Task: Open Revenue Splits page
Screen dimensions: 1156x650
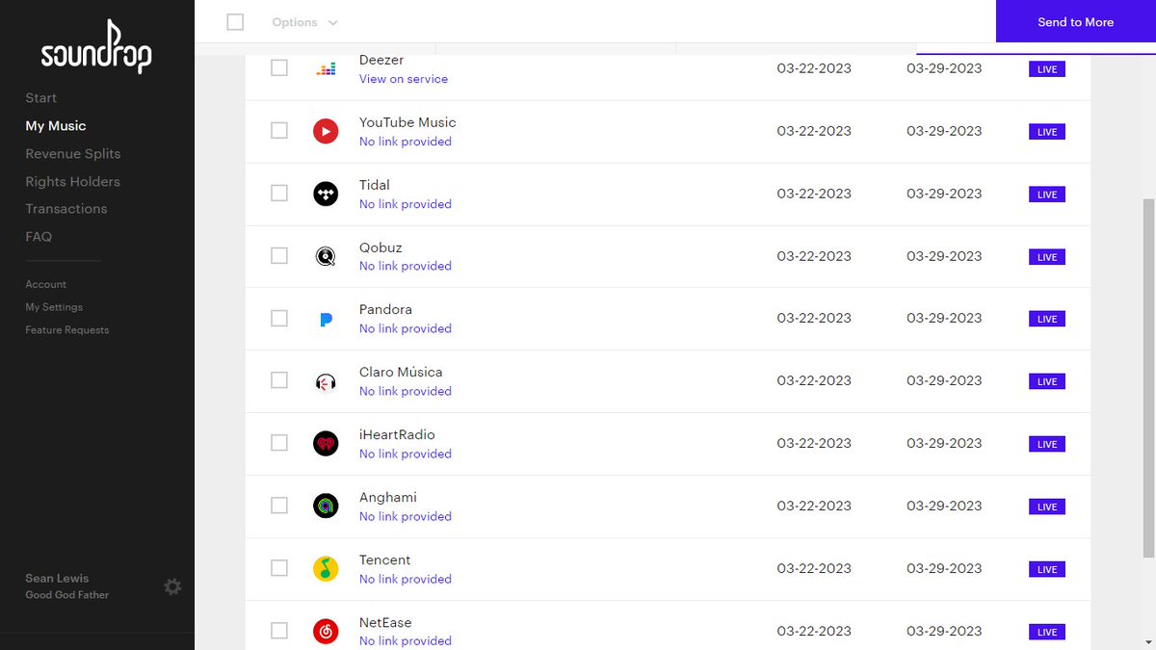Action: click(x=73, y=154)
